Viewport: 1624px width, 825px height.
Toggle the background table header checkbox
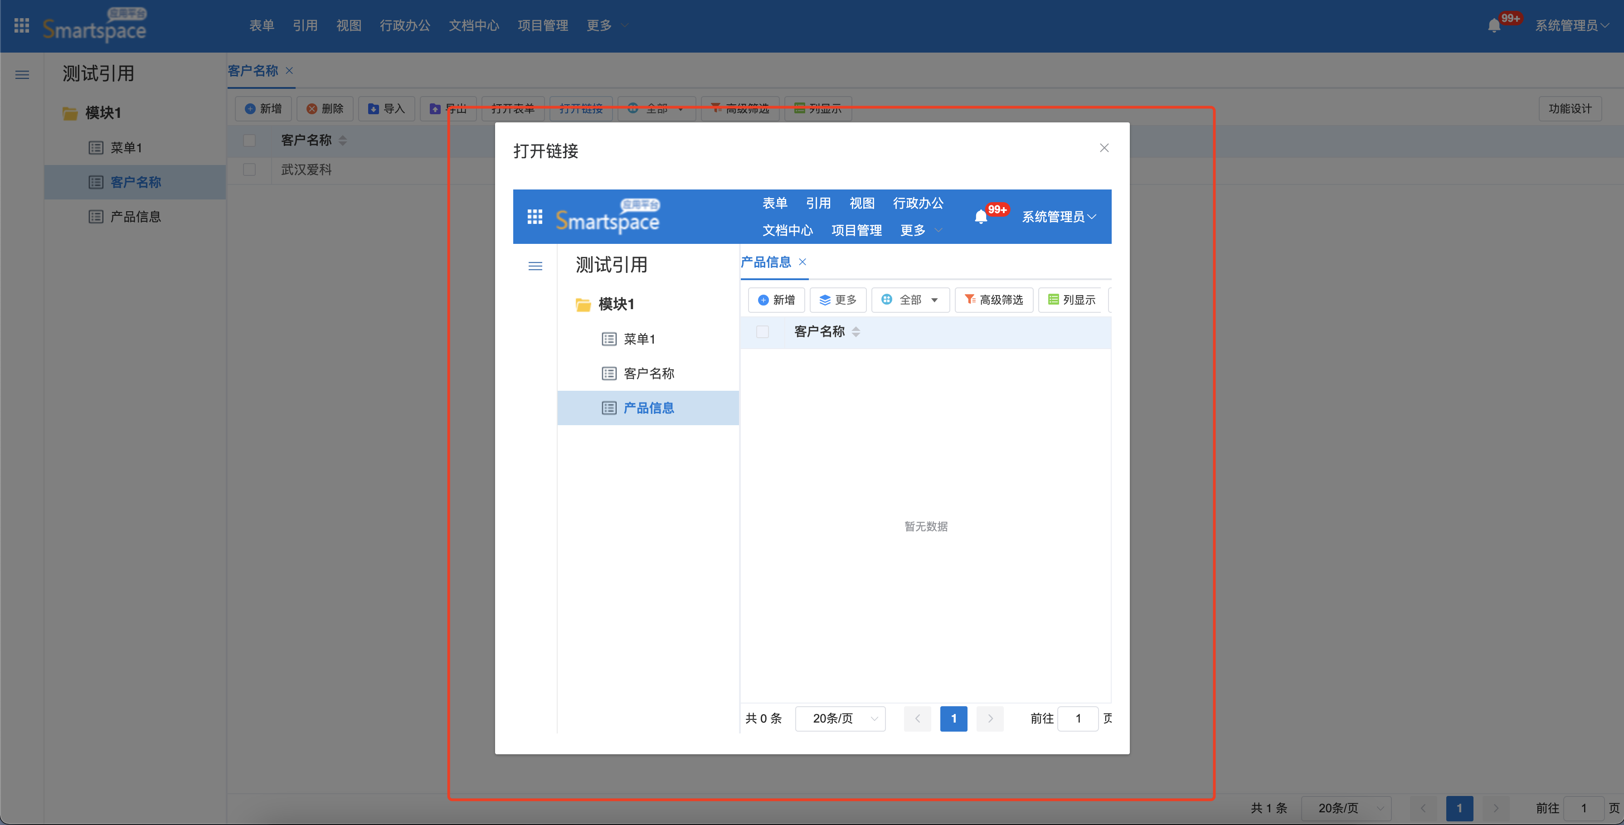(x=250, y=140)
